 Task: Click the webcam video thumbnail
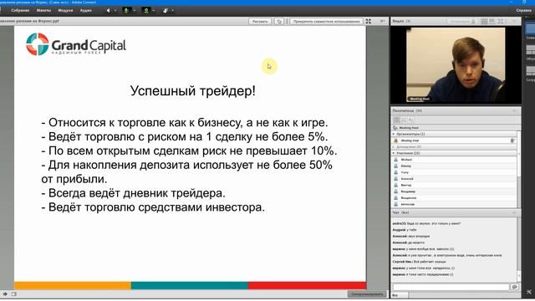tap(456, 65)
